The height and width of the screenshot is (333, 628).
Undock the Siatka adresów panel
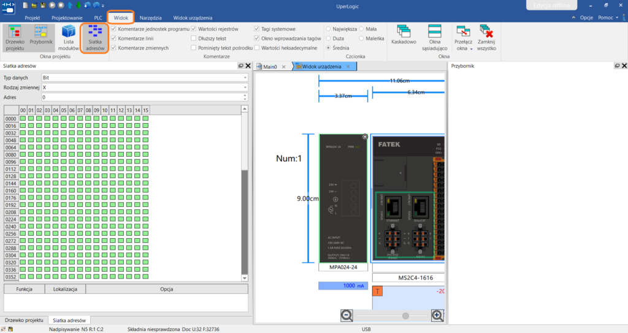[240, 66]
